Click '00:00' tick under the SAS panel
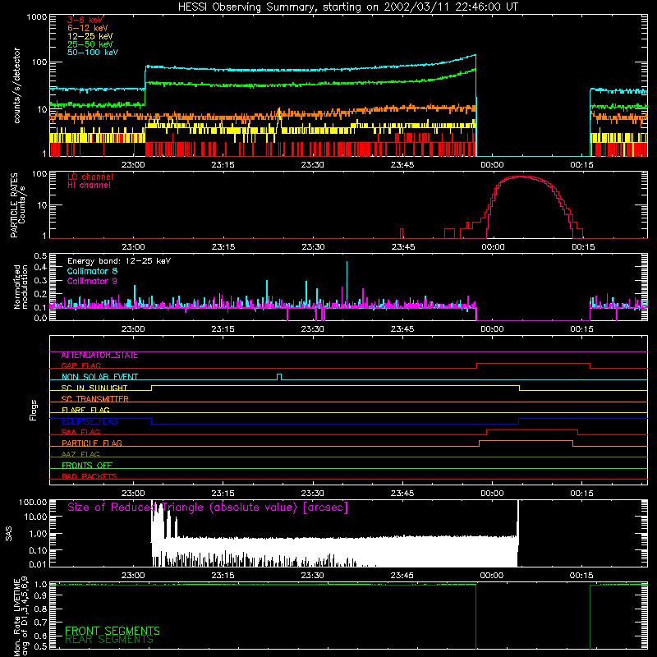This screenshot has width=657, height=657. tap(492, 576)
